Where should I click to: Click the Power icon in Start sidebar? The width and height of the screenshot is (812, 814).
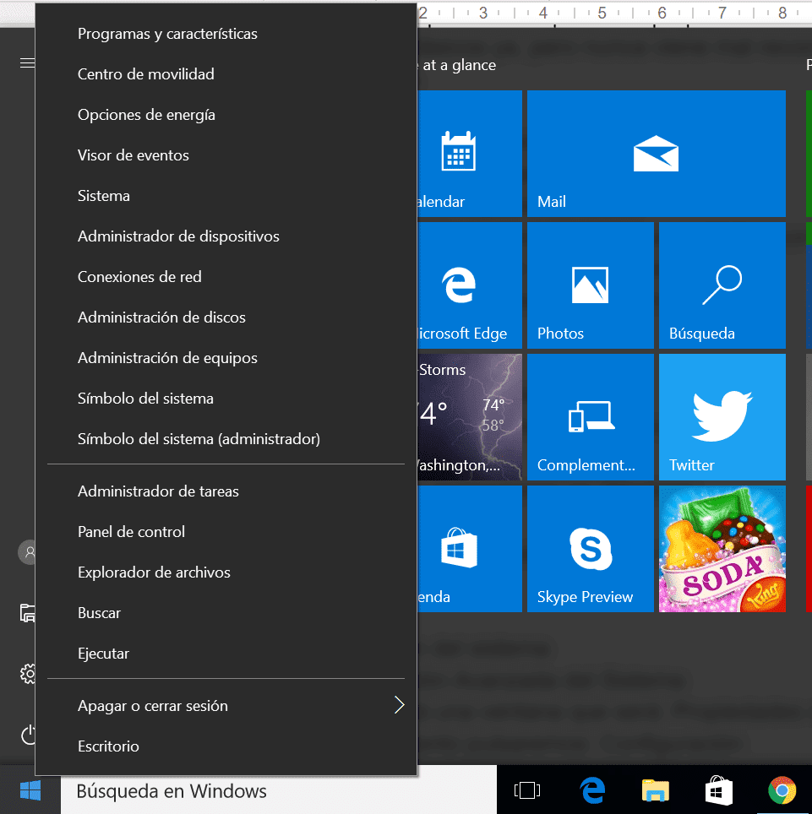pos(28,735)
